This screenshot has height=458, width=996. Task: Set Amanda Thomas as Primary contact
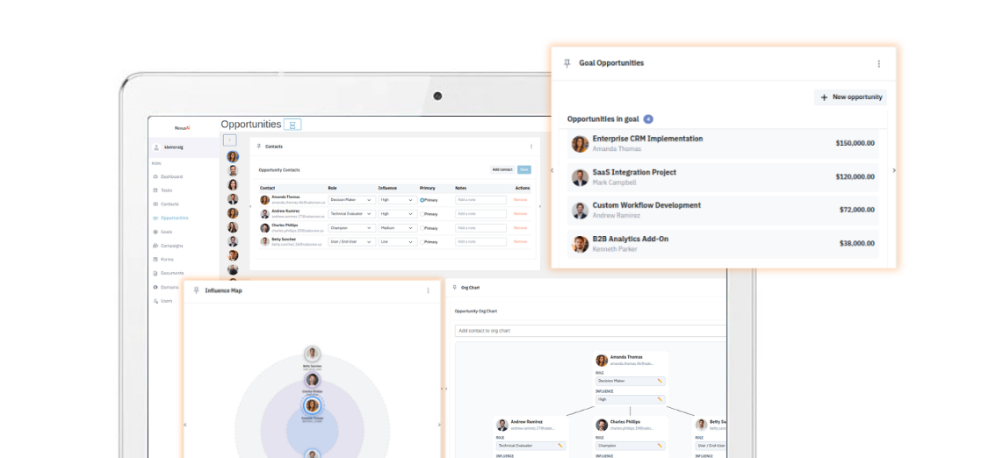[x=422, y=200]
